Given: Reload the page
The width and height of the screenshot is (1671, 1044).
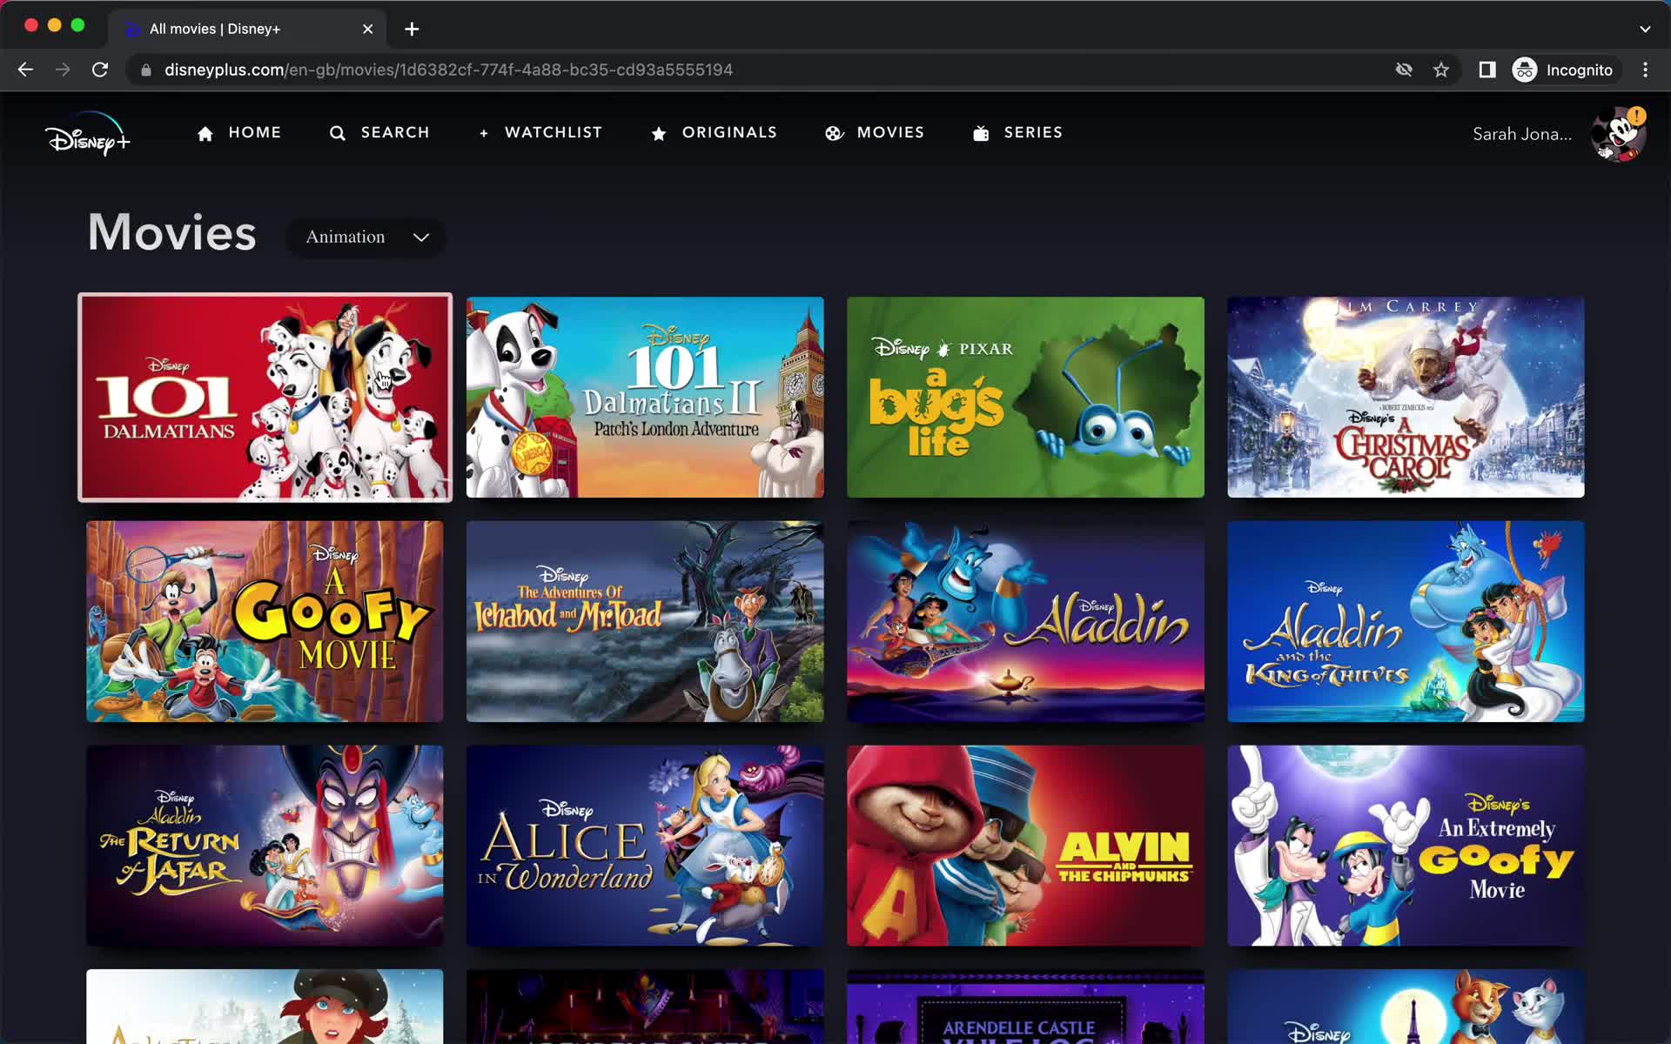Looking at the screenshot, I should 100,70.
